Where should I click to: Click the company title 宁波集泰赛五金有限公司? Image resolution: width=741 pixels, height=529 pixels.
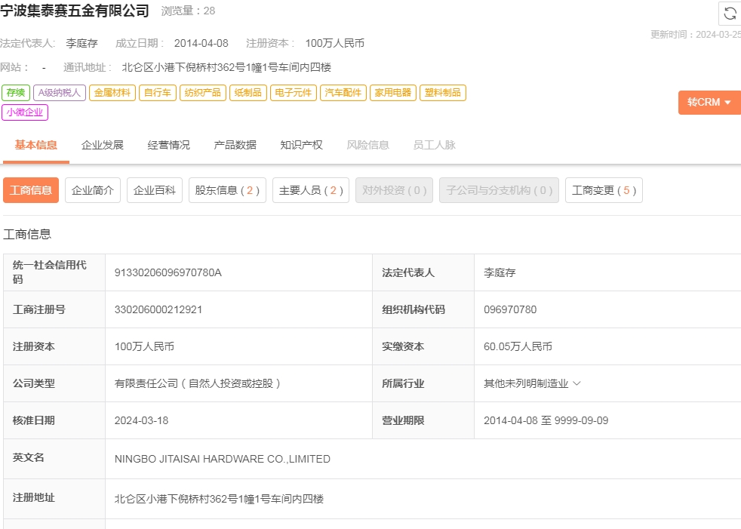(x=75, y=11)
